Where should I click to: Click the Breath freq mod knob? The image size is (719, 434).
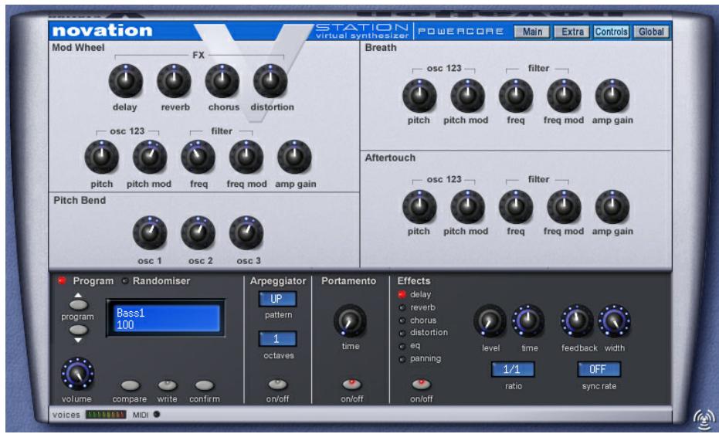point(564,96)
